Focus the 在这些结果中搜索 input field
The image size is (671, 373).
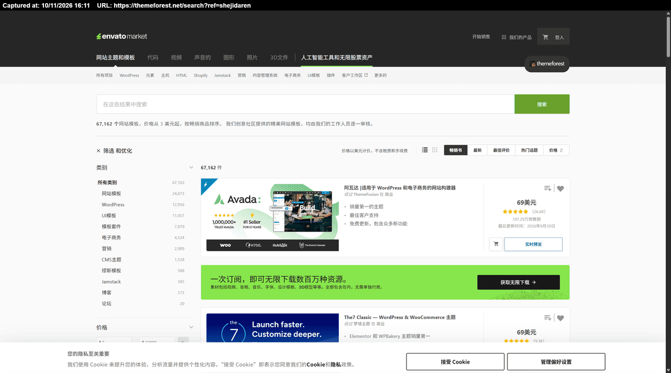[x=305, y=104]
